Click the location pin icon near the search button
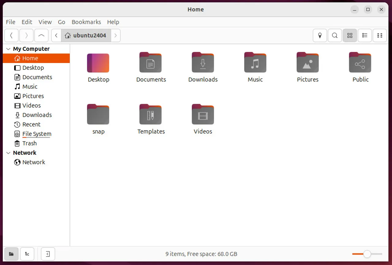 (x=320, y=35)
